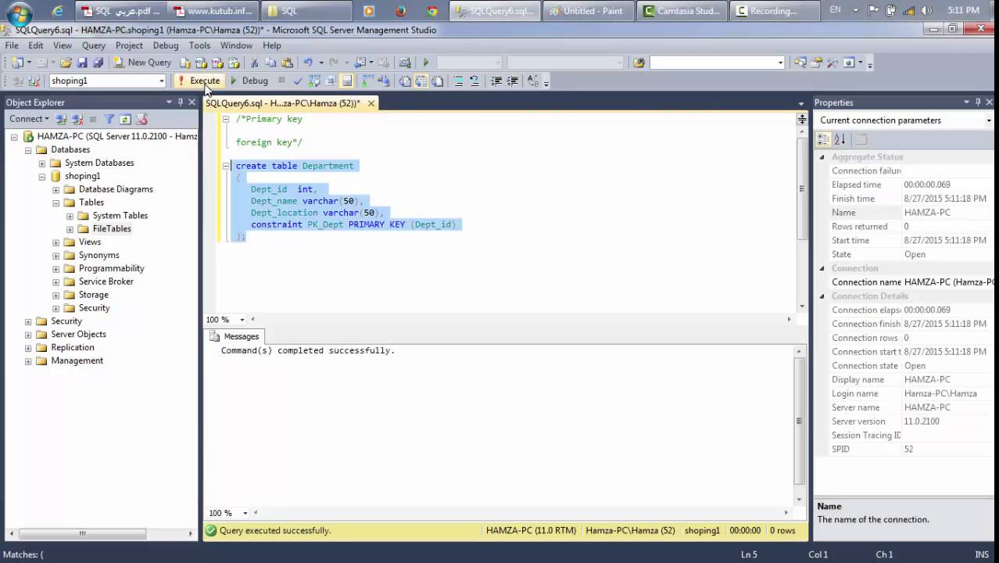Collapse the shoping1 database node
This screenshot has height=563, width=999.
(42, 177)
